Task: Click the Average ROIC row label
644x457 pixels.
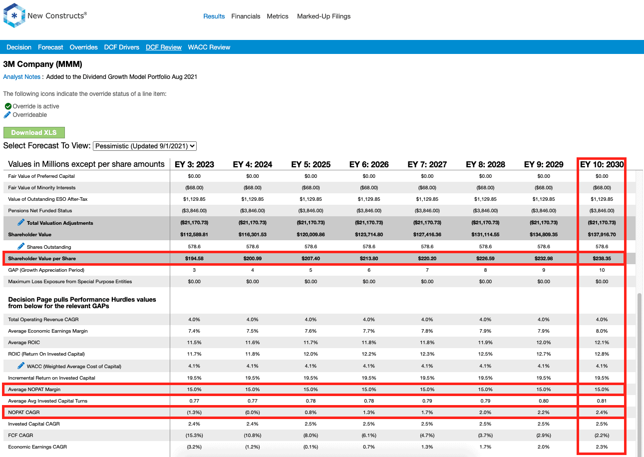Action: [x=24, y=343]
